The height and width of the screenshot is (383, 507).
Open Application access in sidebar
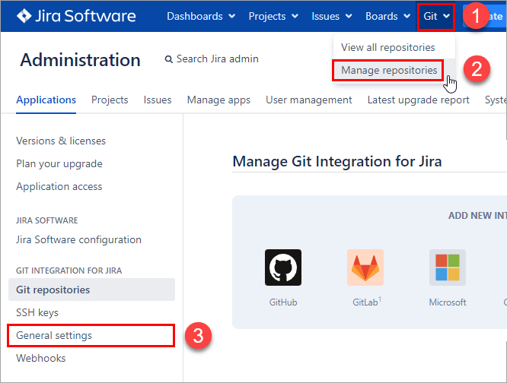[x=59, y=186]
